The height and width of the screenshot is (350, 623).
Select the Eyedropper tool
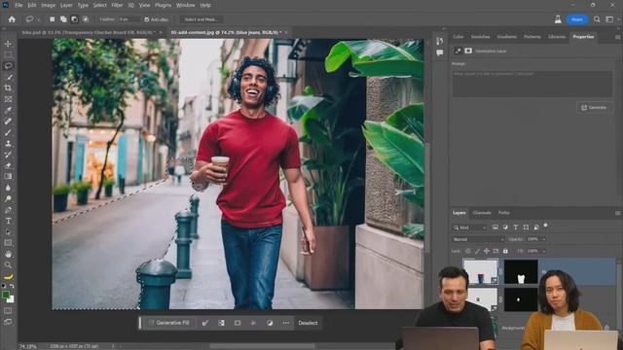[8, 110]
